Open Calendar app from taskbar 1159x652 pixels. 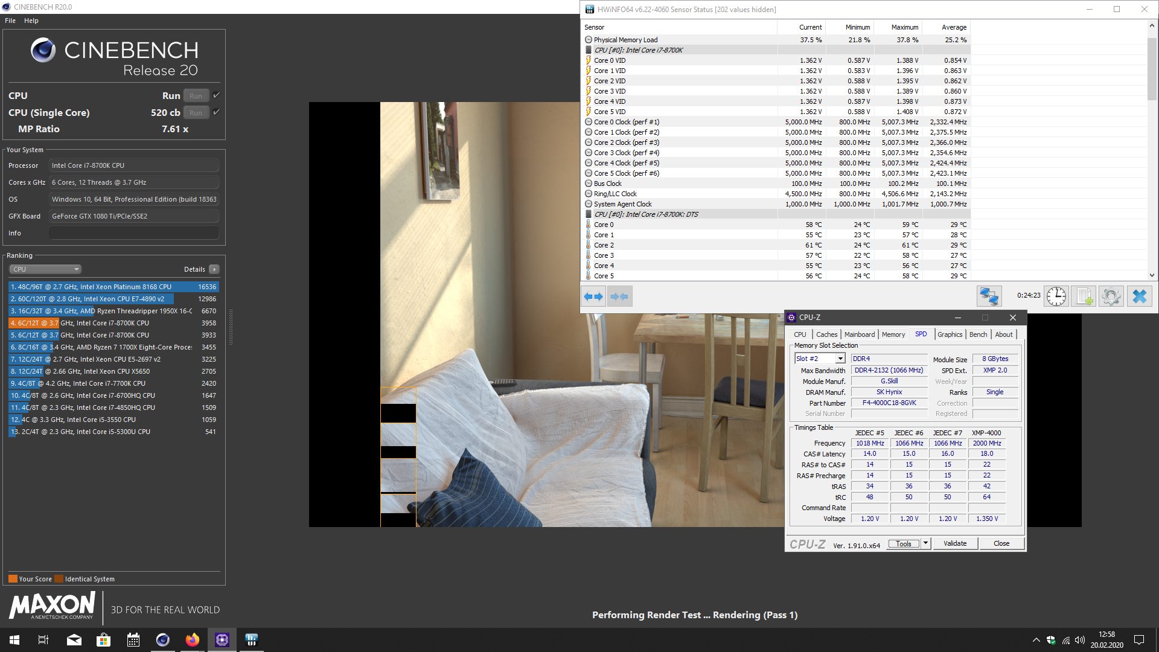click(x=133, y=640)
